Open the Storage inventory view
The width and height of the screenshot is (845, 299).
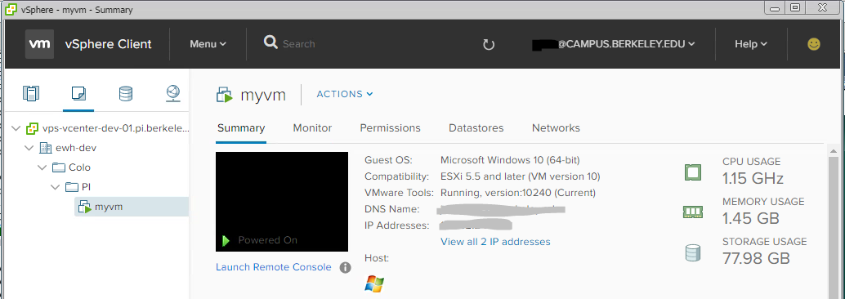click(126, 94)
